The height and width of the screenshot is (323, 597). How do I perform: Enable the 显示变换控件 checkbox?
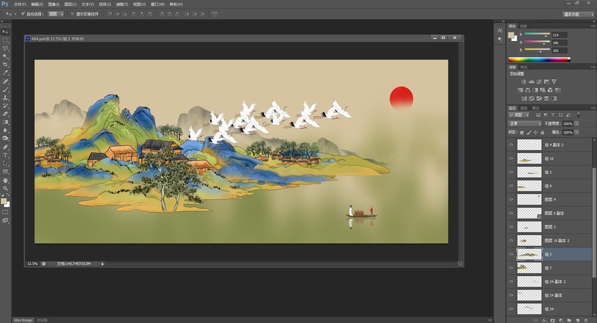(x=72, y=14)
